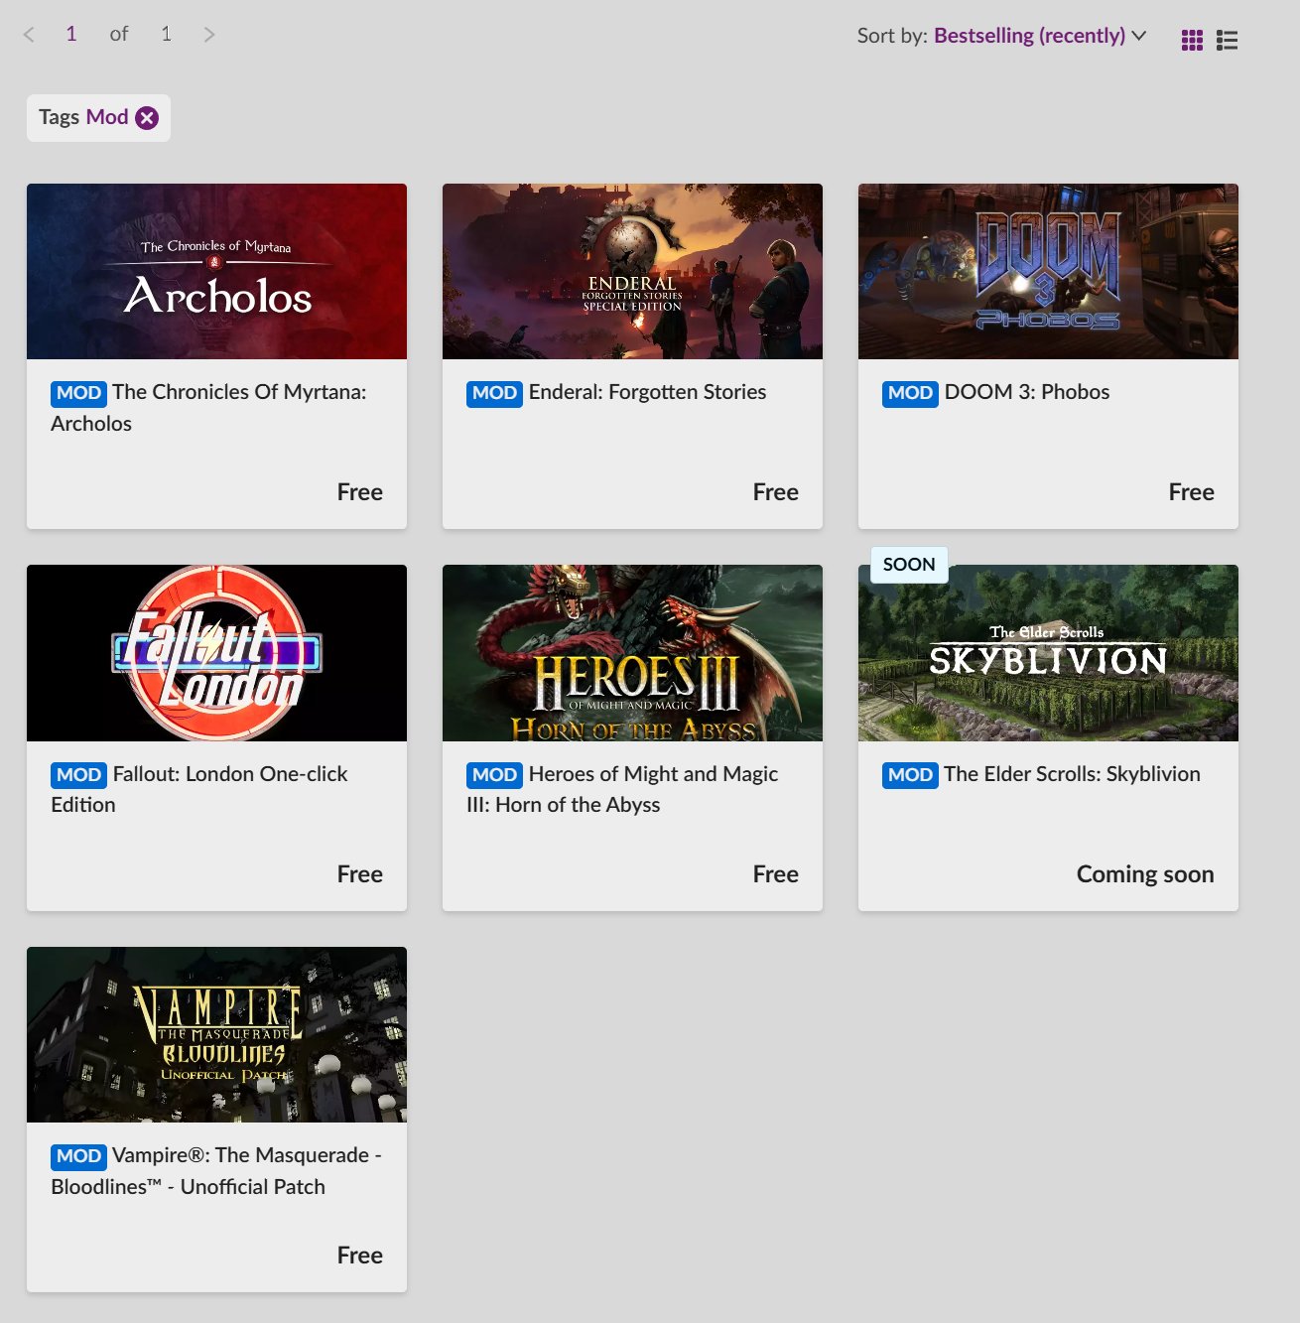Open DOOM 3: Phobos title link
Screen dimensions: 1300x1323
(x=1027, y=392)
